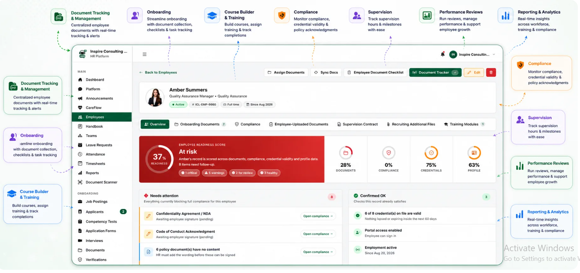580x273 pixels.
Task: Click Amber Summers profile photo
Action: (155, 97)
